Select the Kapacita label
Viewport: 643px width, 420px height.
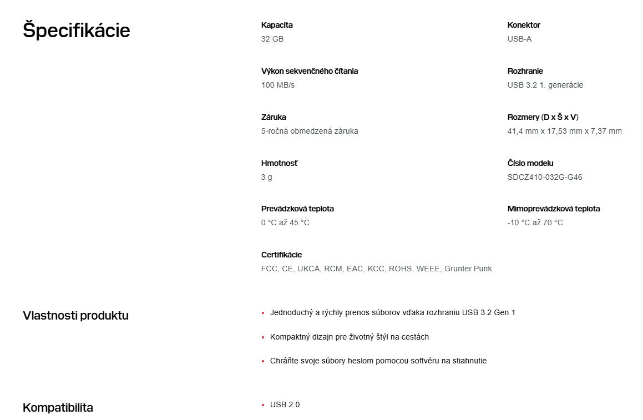point(277,25)
